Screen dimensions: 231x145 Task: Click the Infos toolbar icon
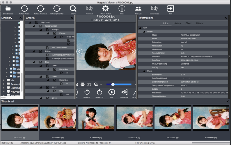[x=122, y=9]
